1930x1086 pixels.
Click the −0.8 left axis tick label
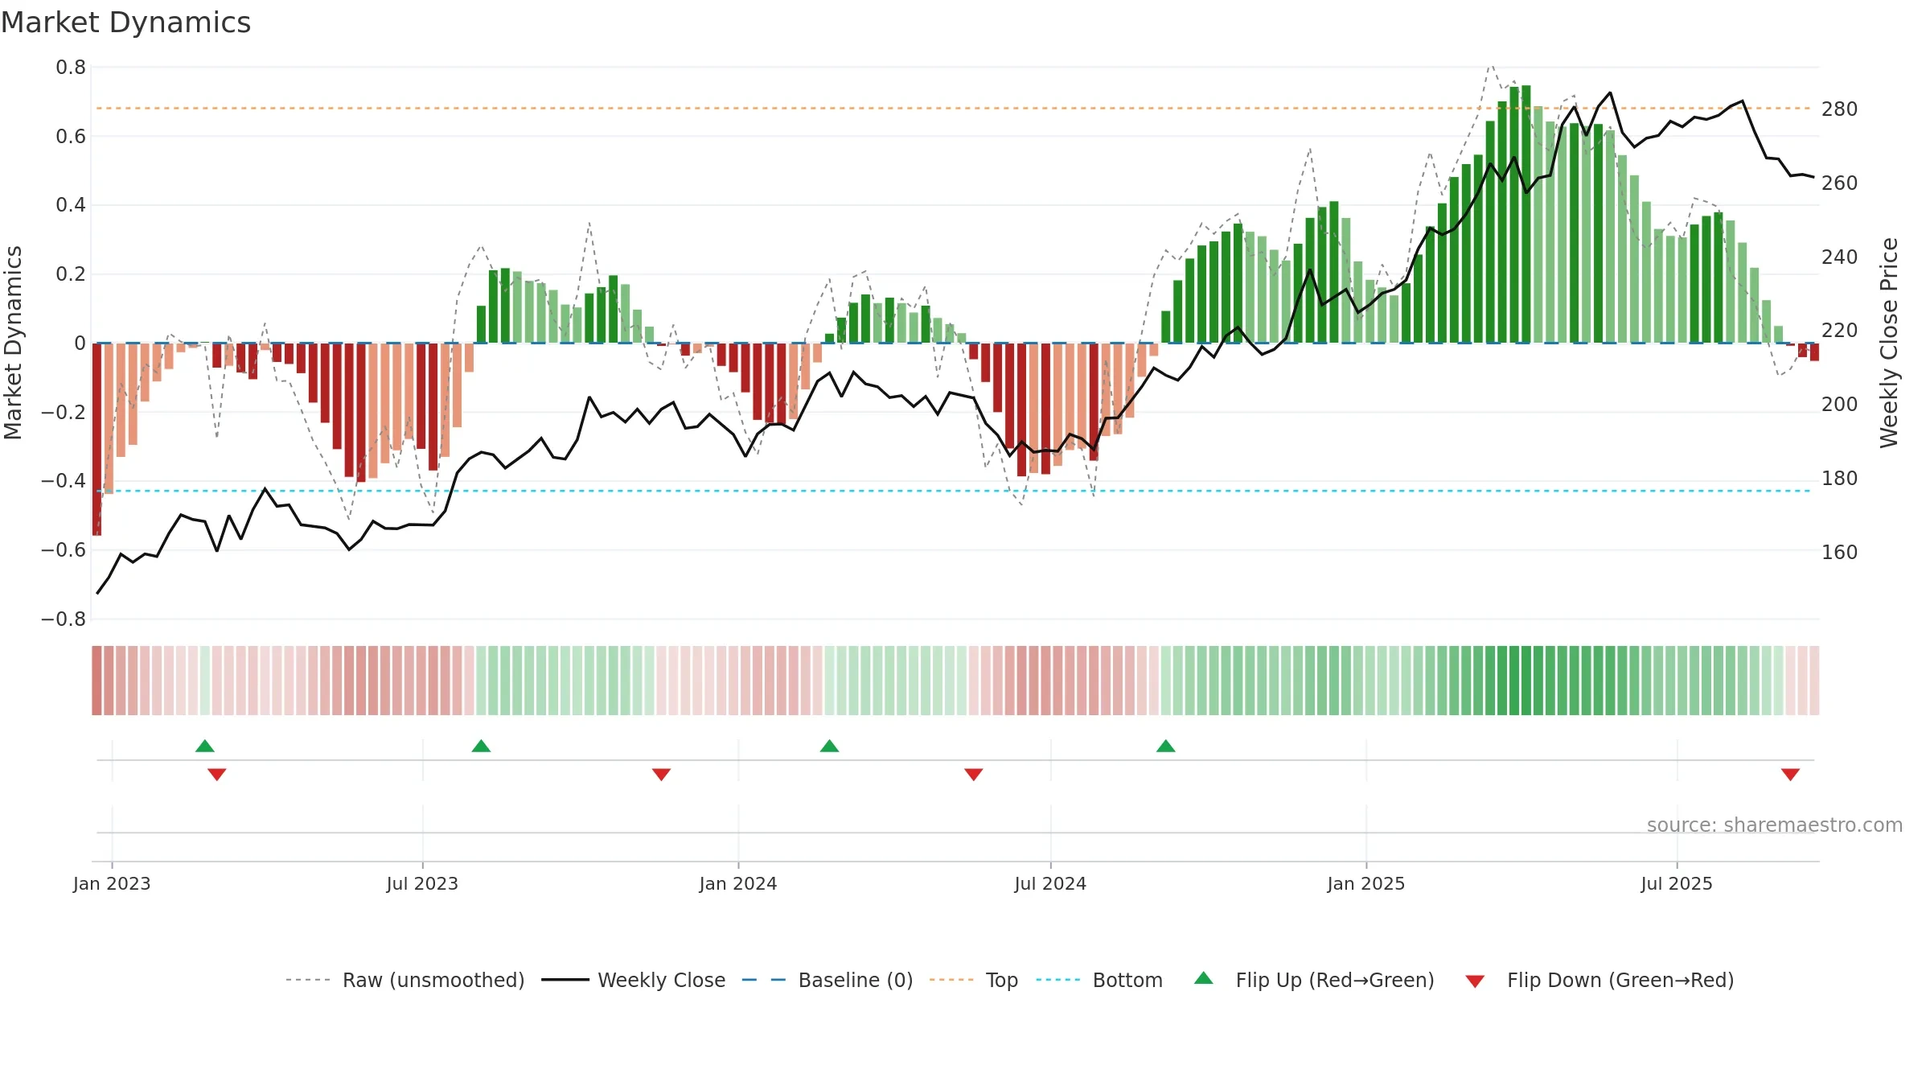pyautogui.click(x=64, y=619)
